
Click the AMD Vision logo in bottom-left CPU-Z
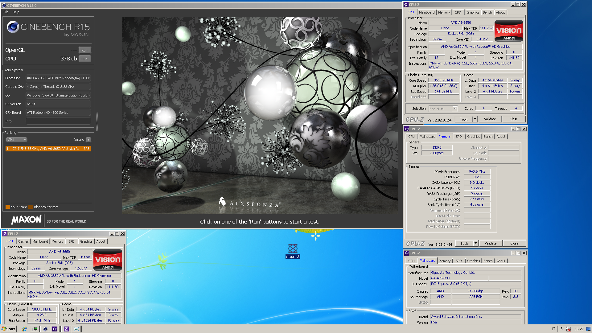tap(108, 260)
